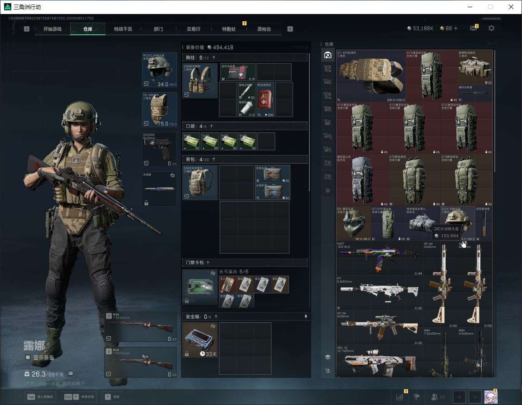Select the red 野战急救包 medkit
522x405 pixels.
pyautogui.click(x=266, y=99)
